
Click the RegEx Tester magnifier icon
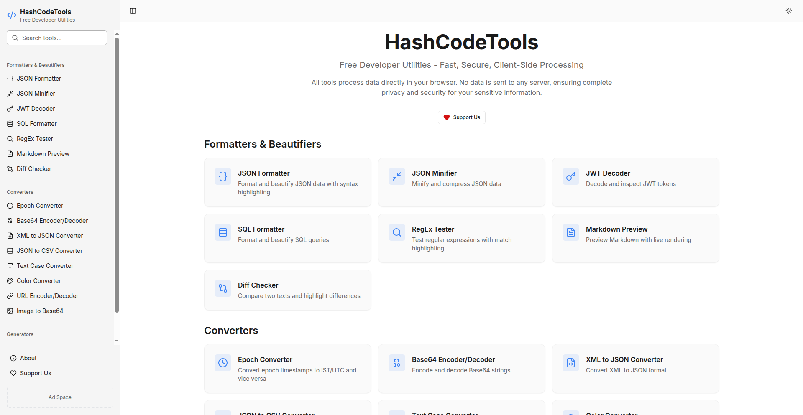point(396,232)
